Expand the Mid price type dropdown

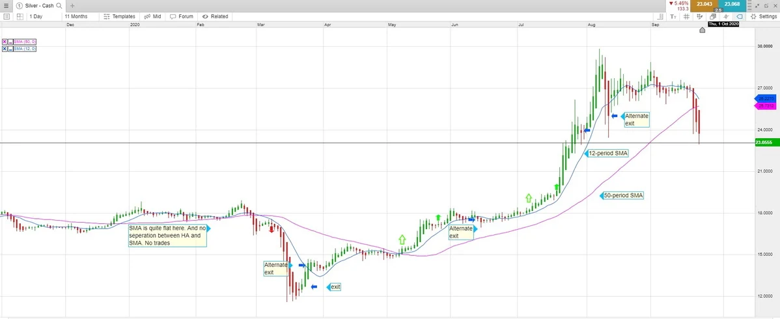153,16
